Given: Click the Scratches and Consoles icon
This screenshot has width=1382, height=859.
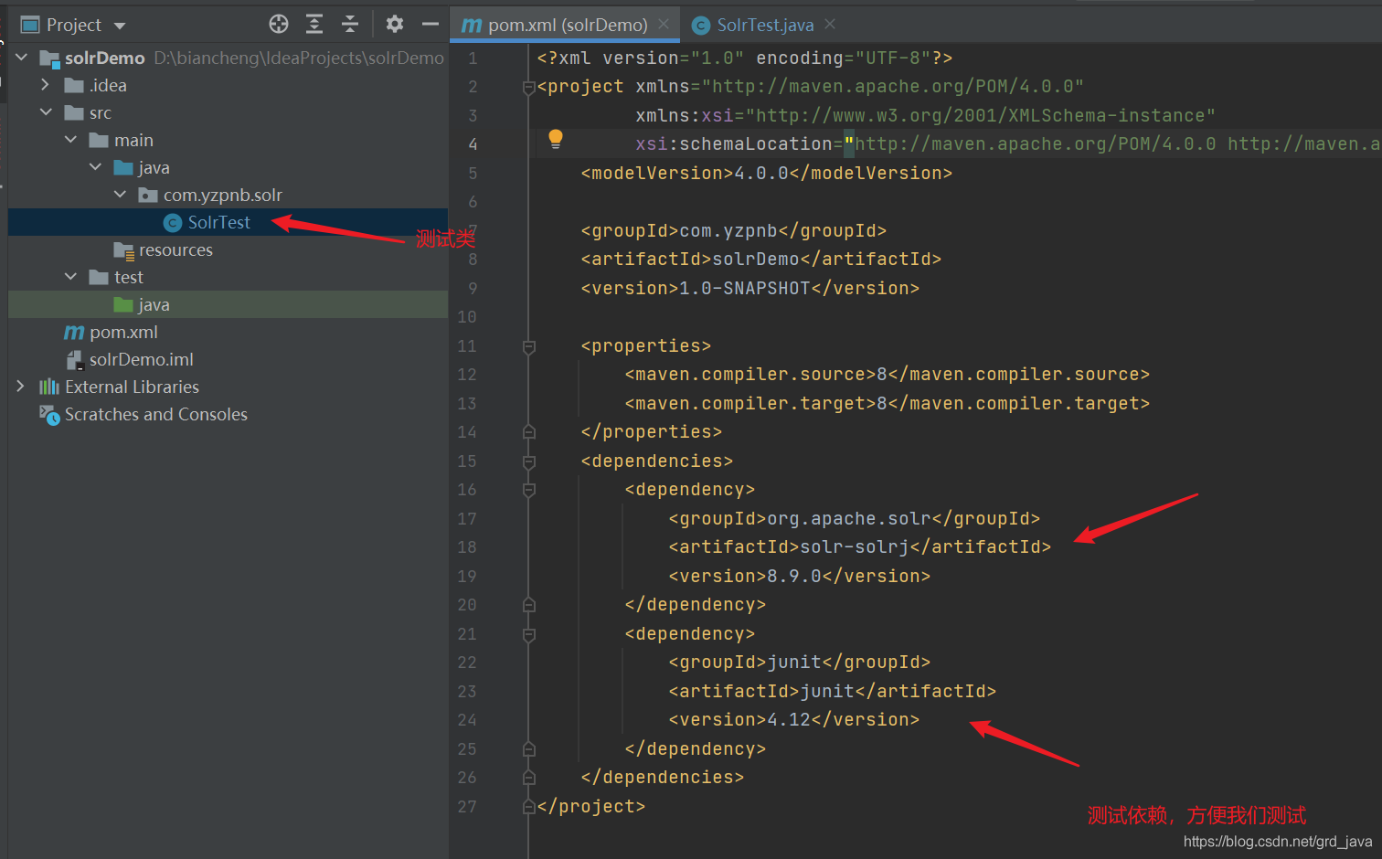Looking at the screenshot, I should pos(49,415).
